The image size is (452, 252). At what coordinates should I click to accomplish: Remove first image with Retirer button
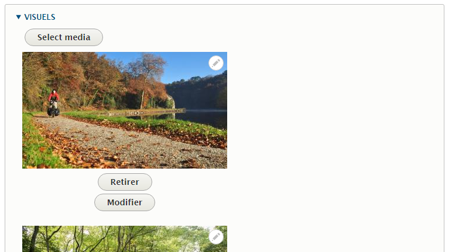pyautogui.click(x=125, y=182)
